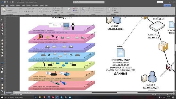Select the GW ETH_2 gateway device shape
The width and height of the screenshot is (176, 99).
pyautogui.click(x=157, y=26)
